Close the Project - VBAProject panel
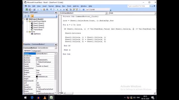179x100 pixels. pyautogui.click(x=56, y=12)
